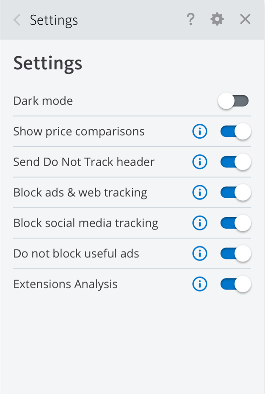Disable Show price comparisons
The height and width of the screenshot is (394, 265).
[235, 131]
